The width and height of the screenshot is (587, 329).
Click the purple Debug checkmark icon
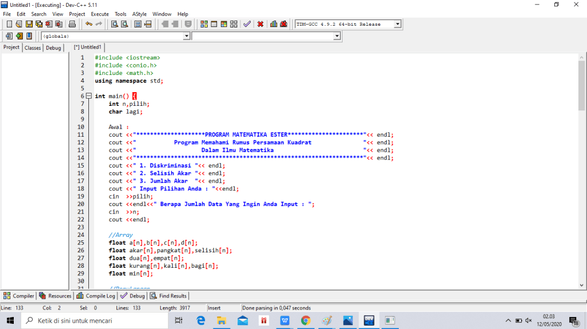(247, 24)
